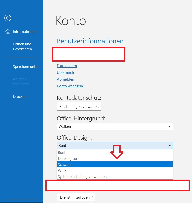Click the Konto page title
Image resolution: width=192 pixels, height=203 pixels.
(x=71, y=21)
